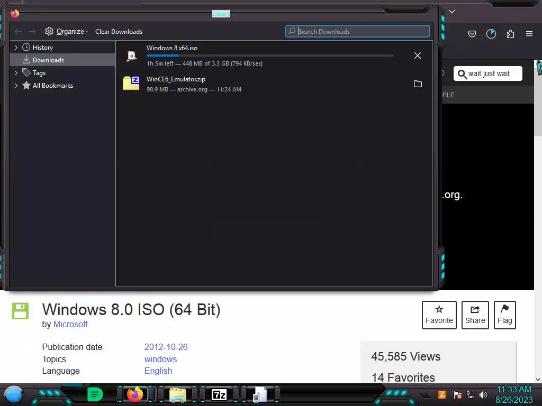Open the 2012-10-26 publication date link
This screenshot has height=406, width=542.
(x=166, y=347)
